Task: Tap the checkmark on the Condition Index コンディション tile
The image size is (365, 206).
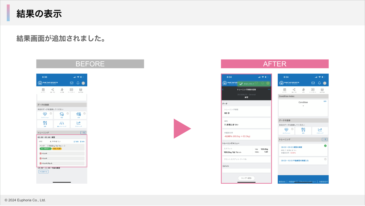Action: [x=292, y=129]
